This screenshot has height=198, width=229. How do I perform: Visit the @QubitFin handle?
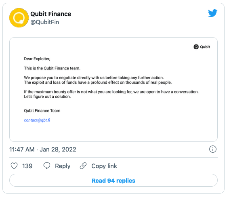(x=45, y=22)
